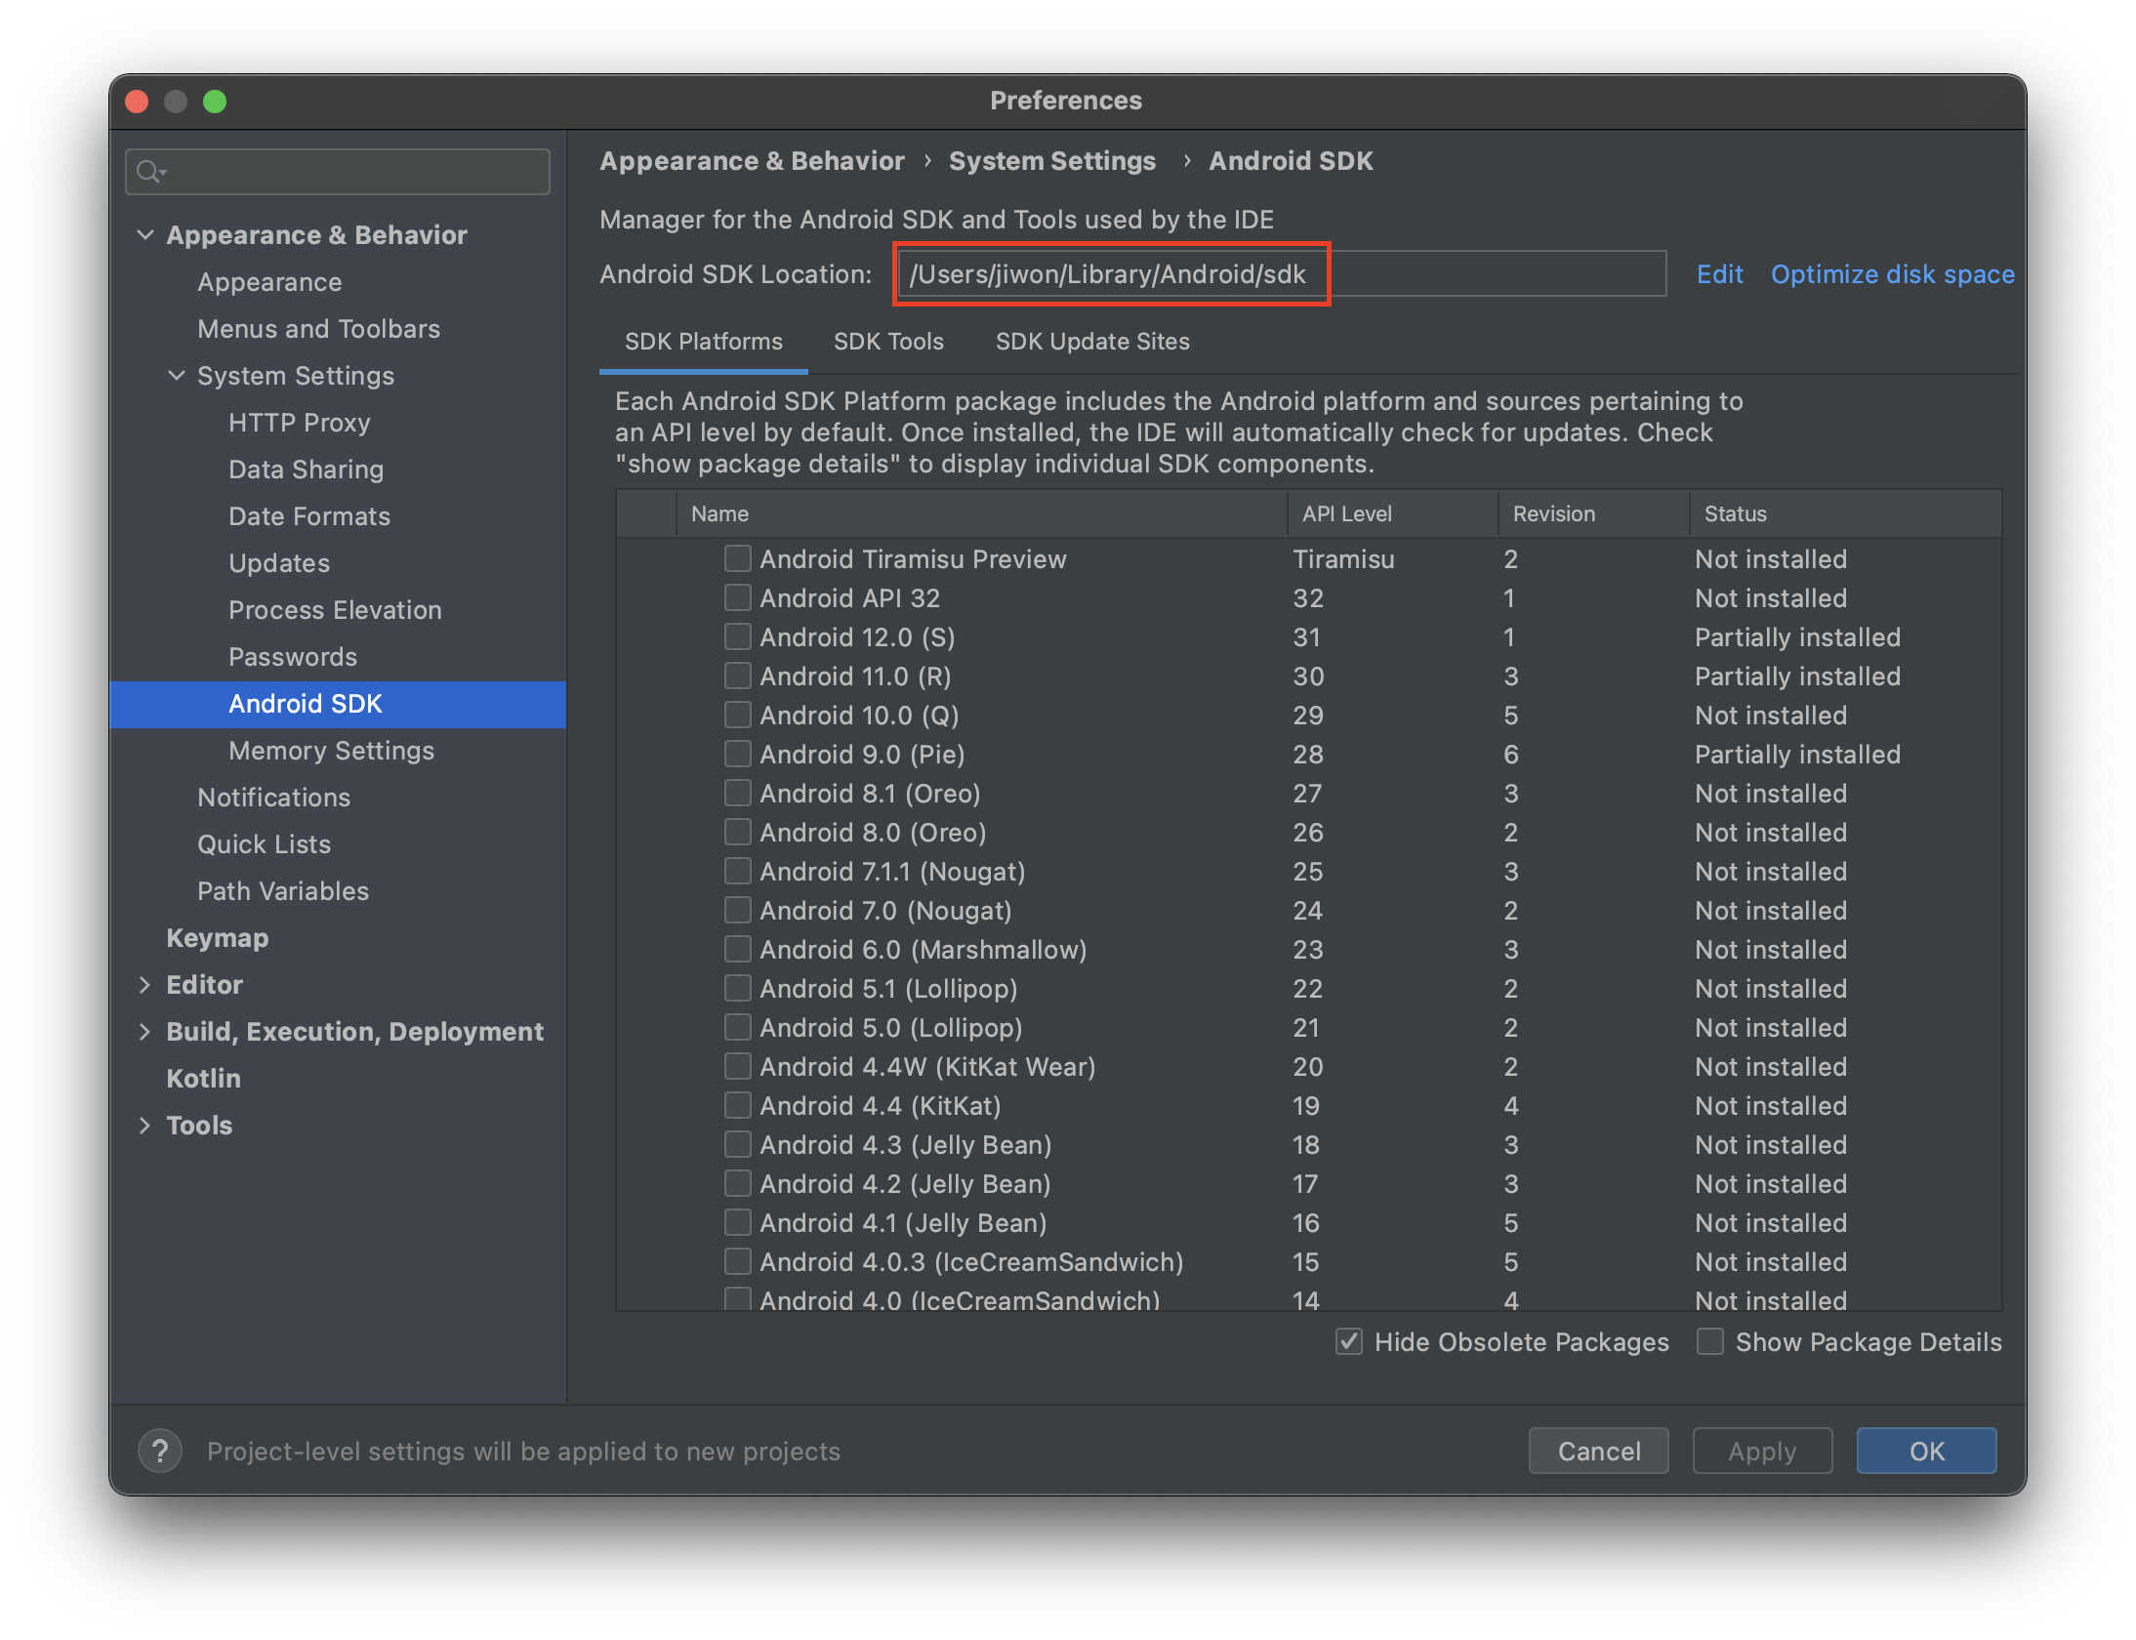Select the Android 4.4W (KitKat Wear) row name
Screen dimensions: 2136x1640
tap(927, 1066)
